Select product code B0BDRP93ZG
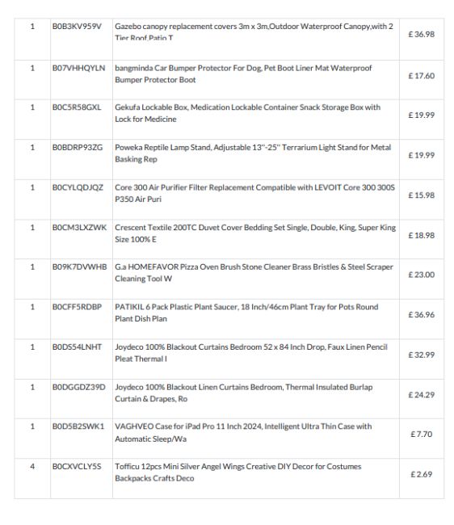This screenshot has width=454, height=525. pyautogui.click(x=78, y=148)
